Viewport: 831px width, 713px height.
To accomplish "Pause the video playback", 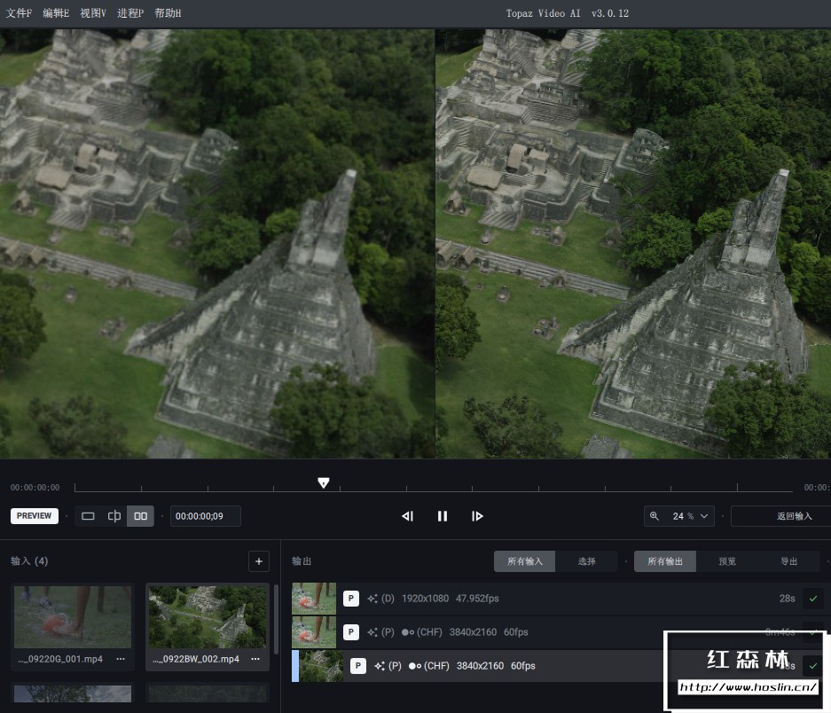I will pyautogui.click(x=443, y=516).
